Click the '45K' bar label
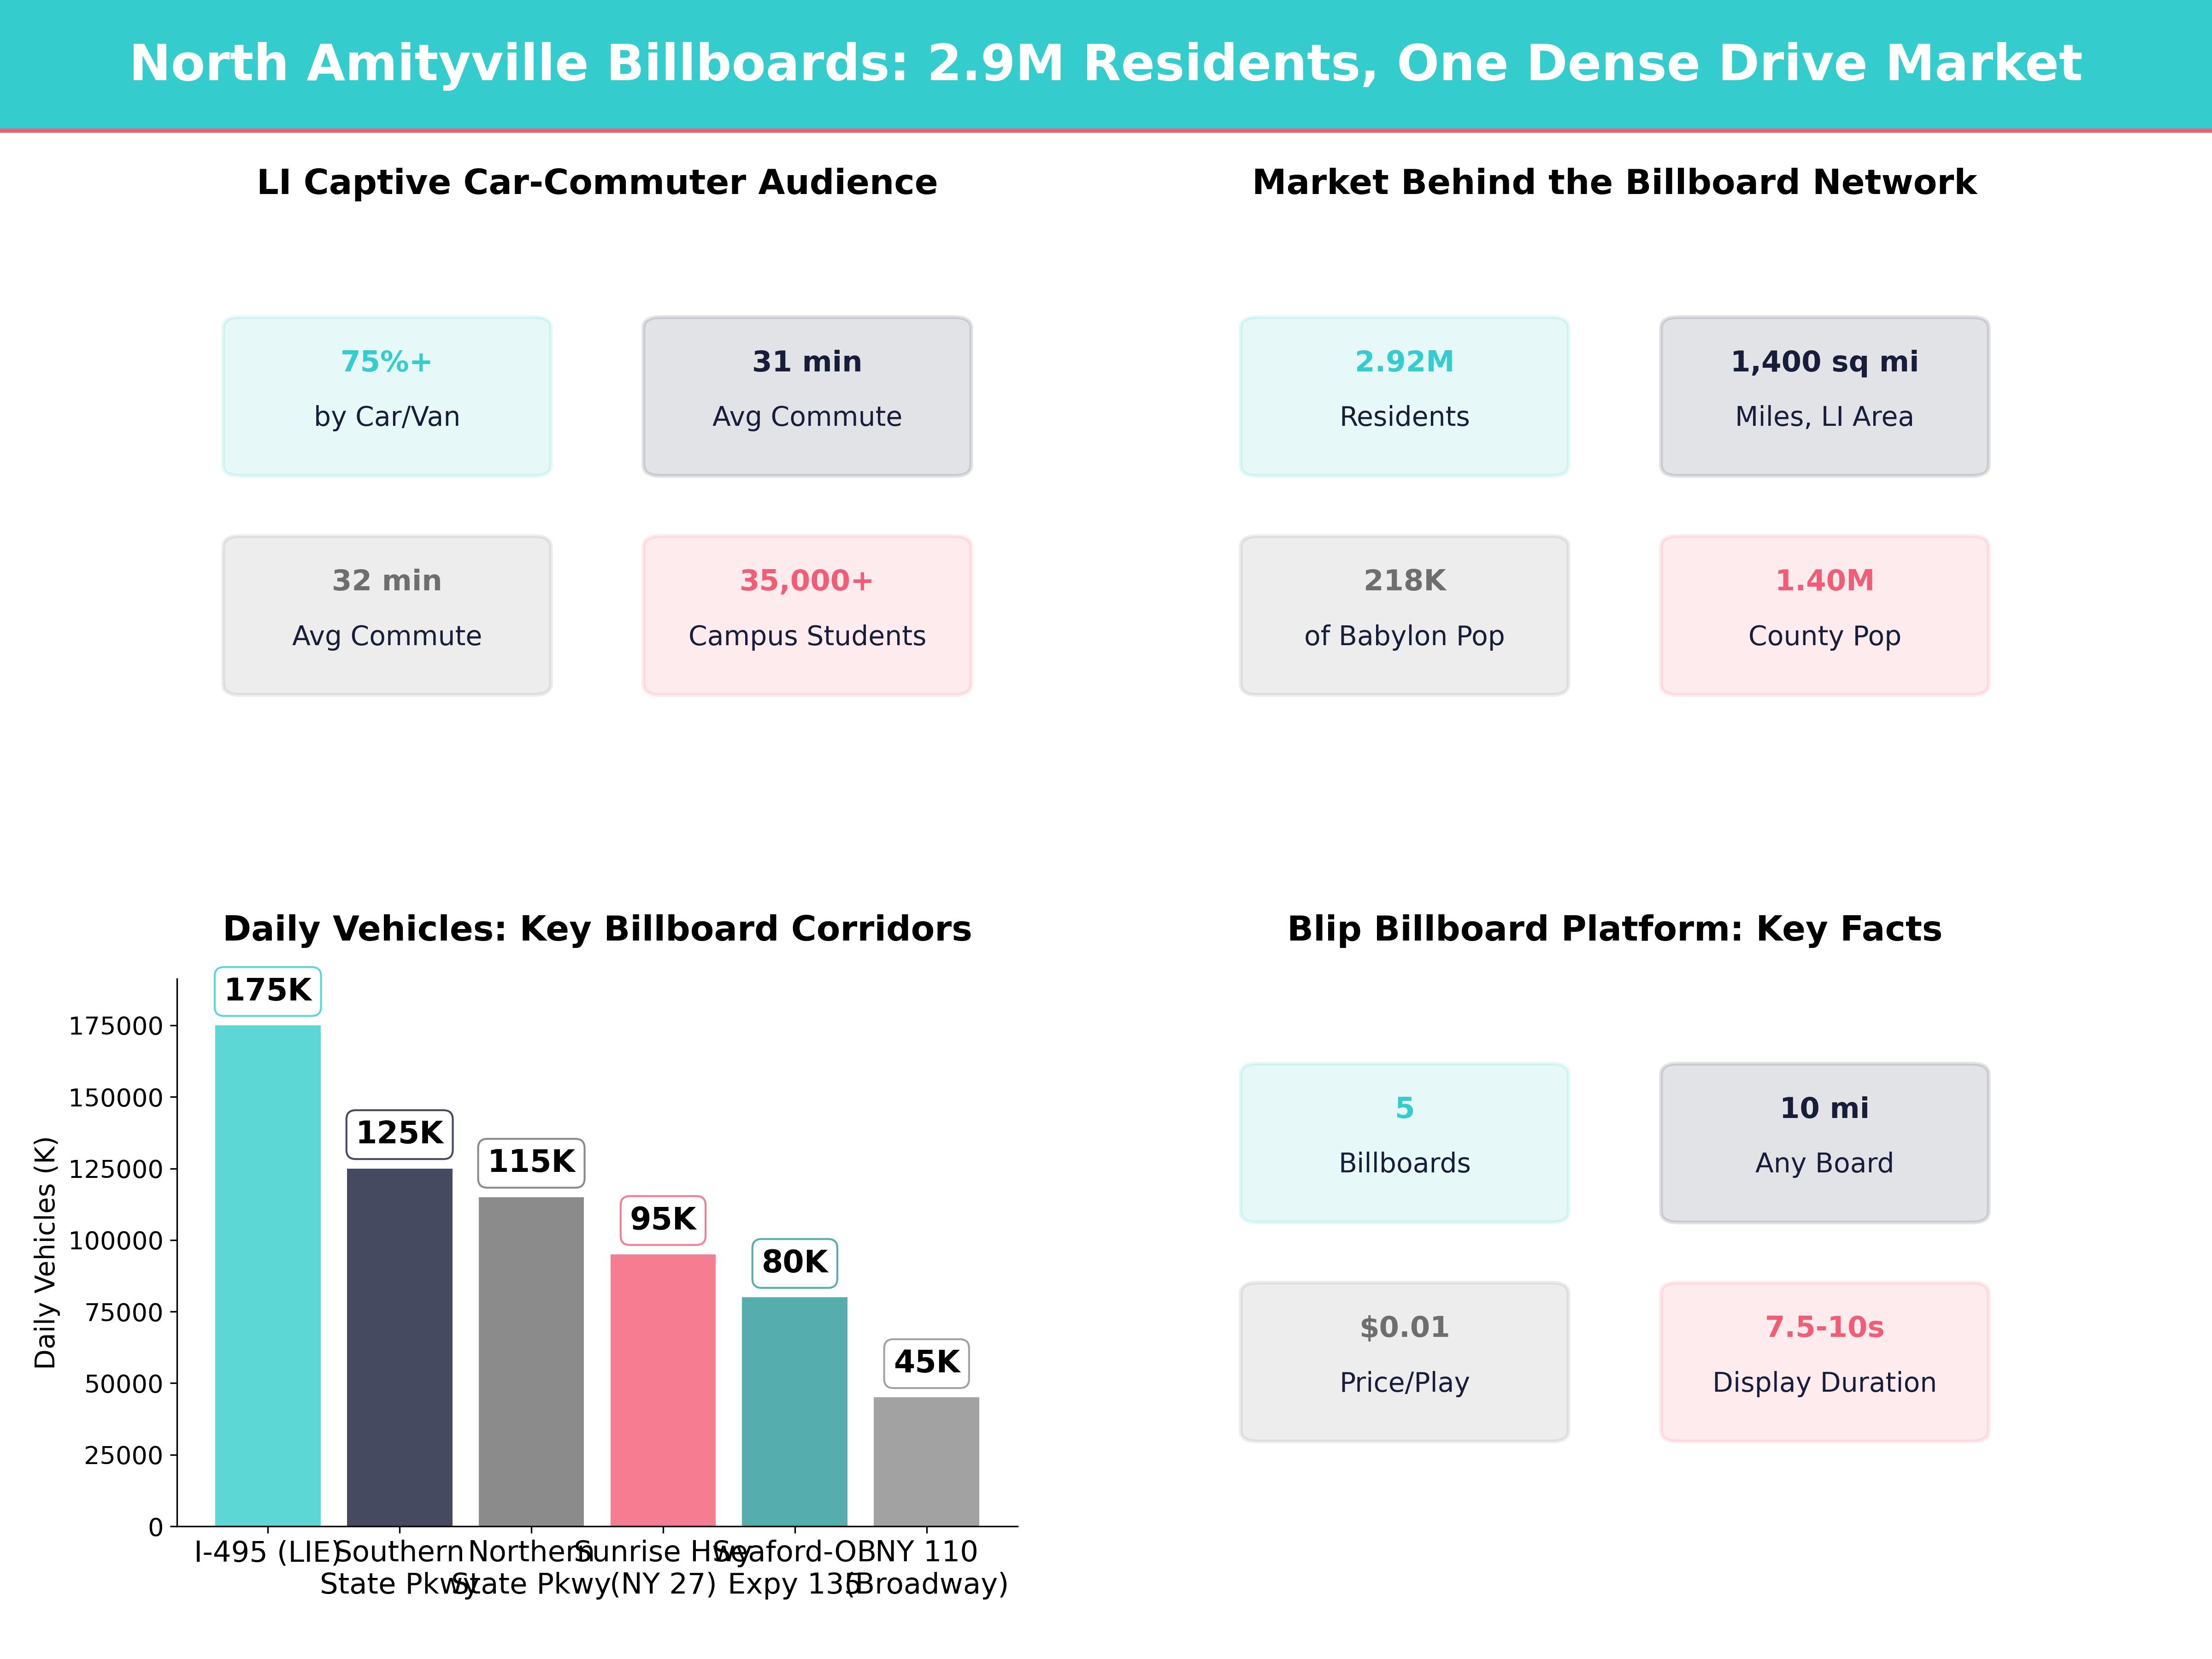The width and height of the screenshot is (2212, 1659). pyautogui.click(x=926, y=1363)
